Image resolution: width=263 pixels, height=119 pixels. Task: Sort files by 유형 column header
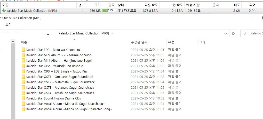[171, 42]
